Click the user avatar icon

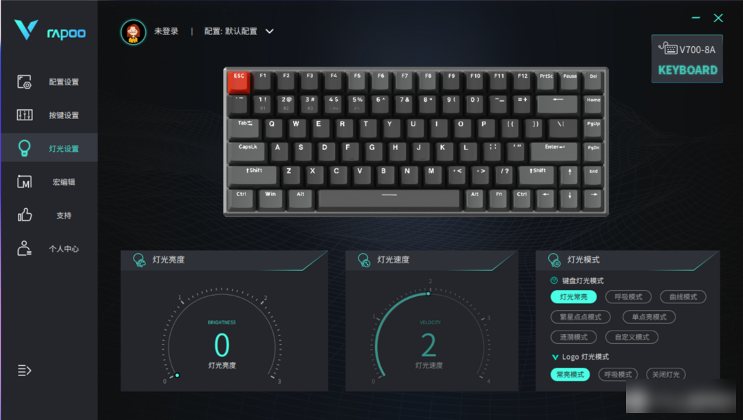133,32
